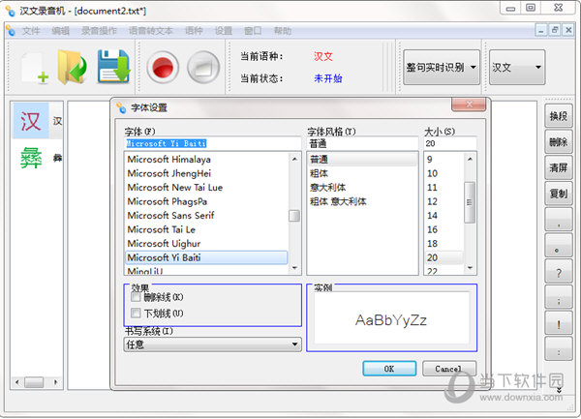Click the gray stop recording button

pos(202,67)
